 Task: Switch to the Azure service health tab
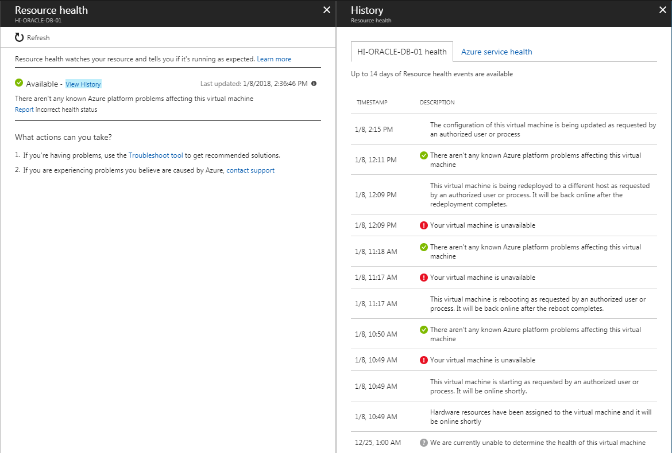pos(496,52)
